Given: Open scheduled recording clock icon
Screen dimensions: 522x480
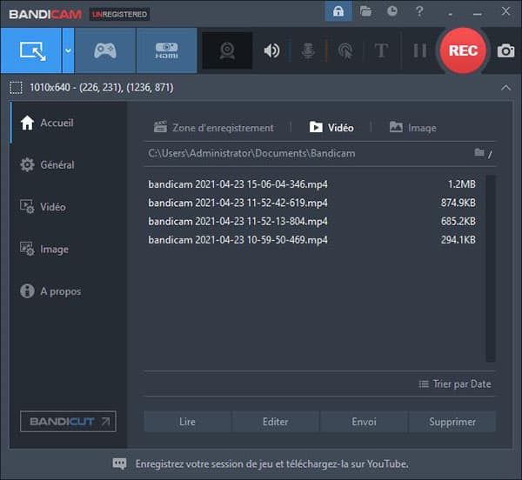Looking at the screenshot, I should point(392,11).
